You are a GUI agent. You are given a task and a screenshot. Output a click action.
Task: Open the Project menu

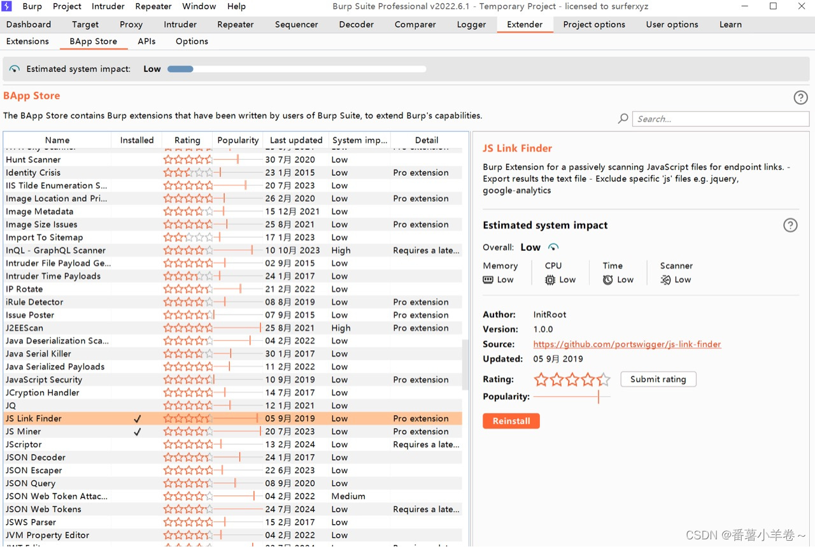(67, 6)
